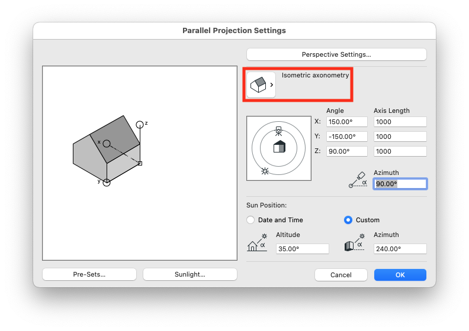Click the square origin handle in preview
This screenshot has height=331, width=469.
coord(140,163)
